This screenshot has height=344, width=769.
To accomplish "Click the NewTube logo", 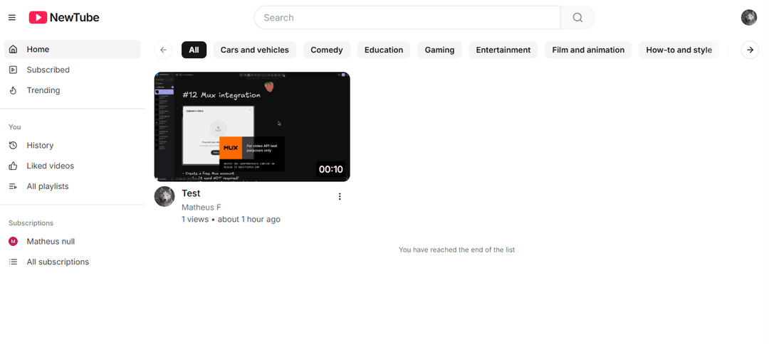I will pos(64,18).
